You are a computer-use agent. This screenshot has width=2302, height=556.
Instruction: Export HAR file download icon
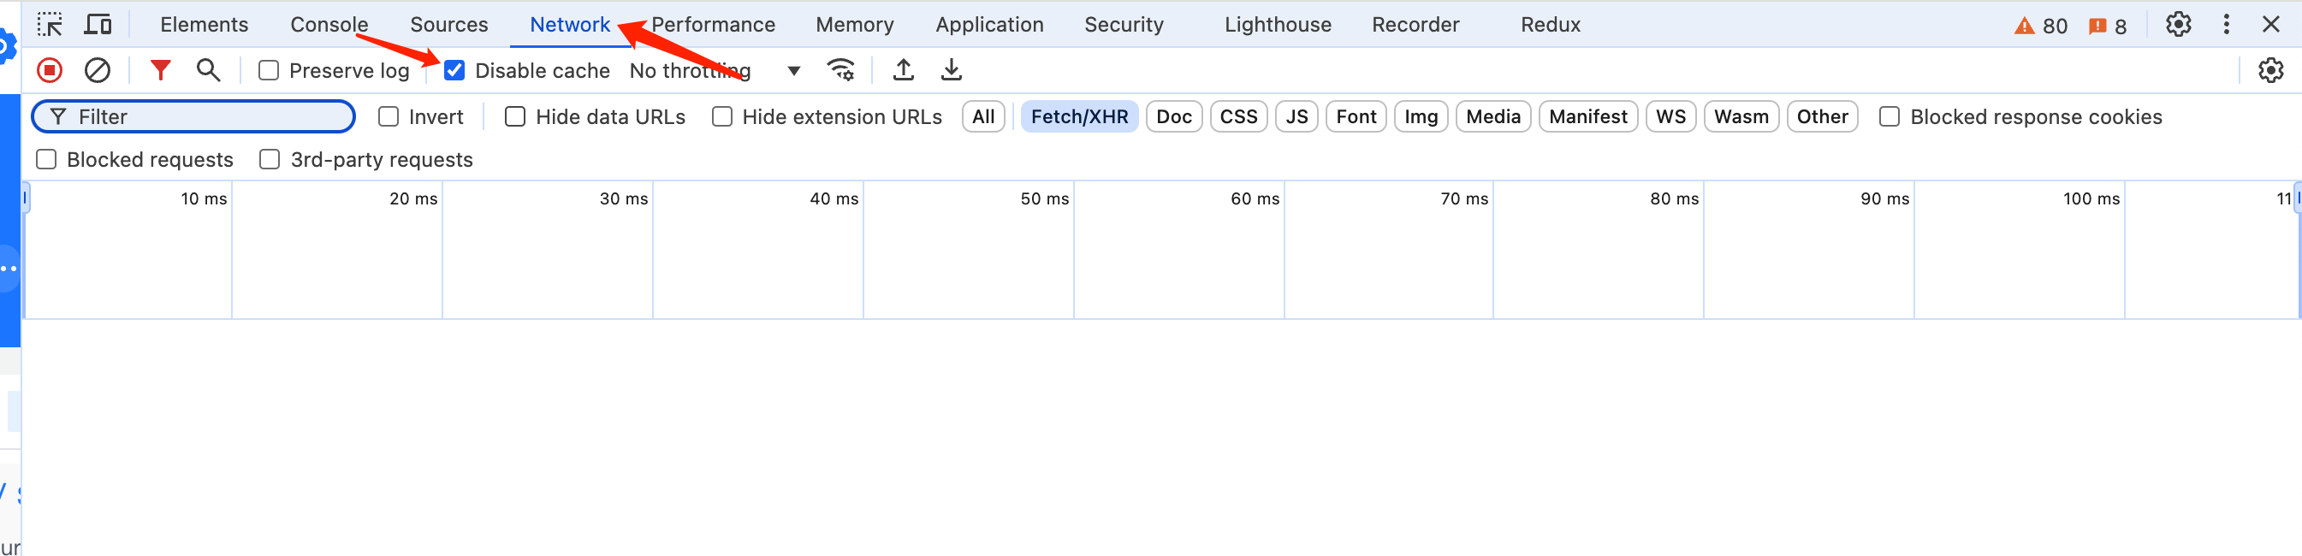(x=952, y=70)
